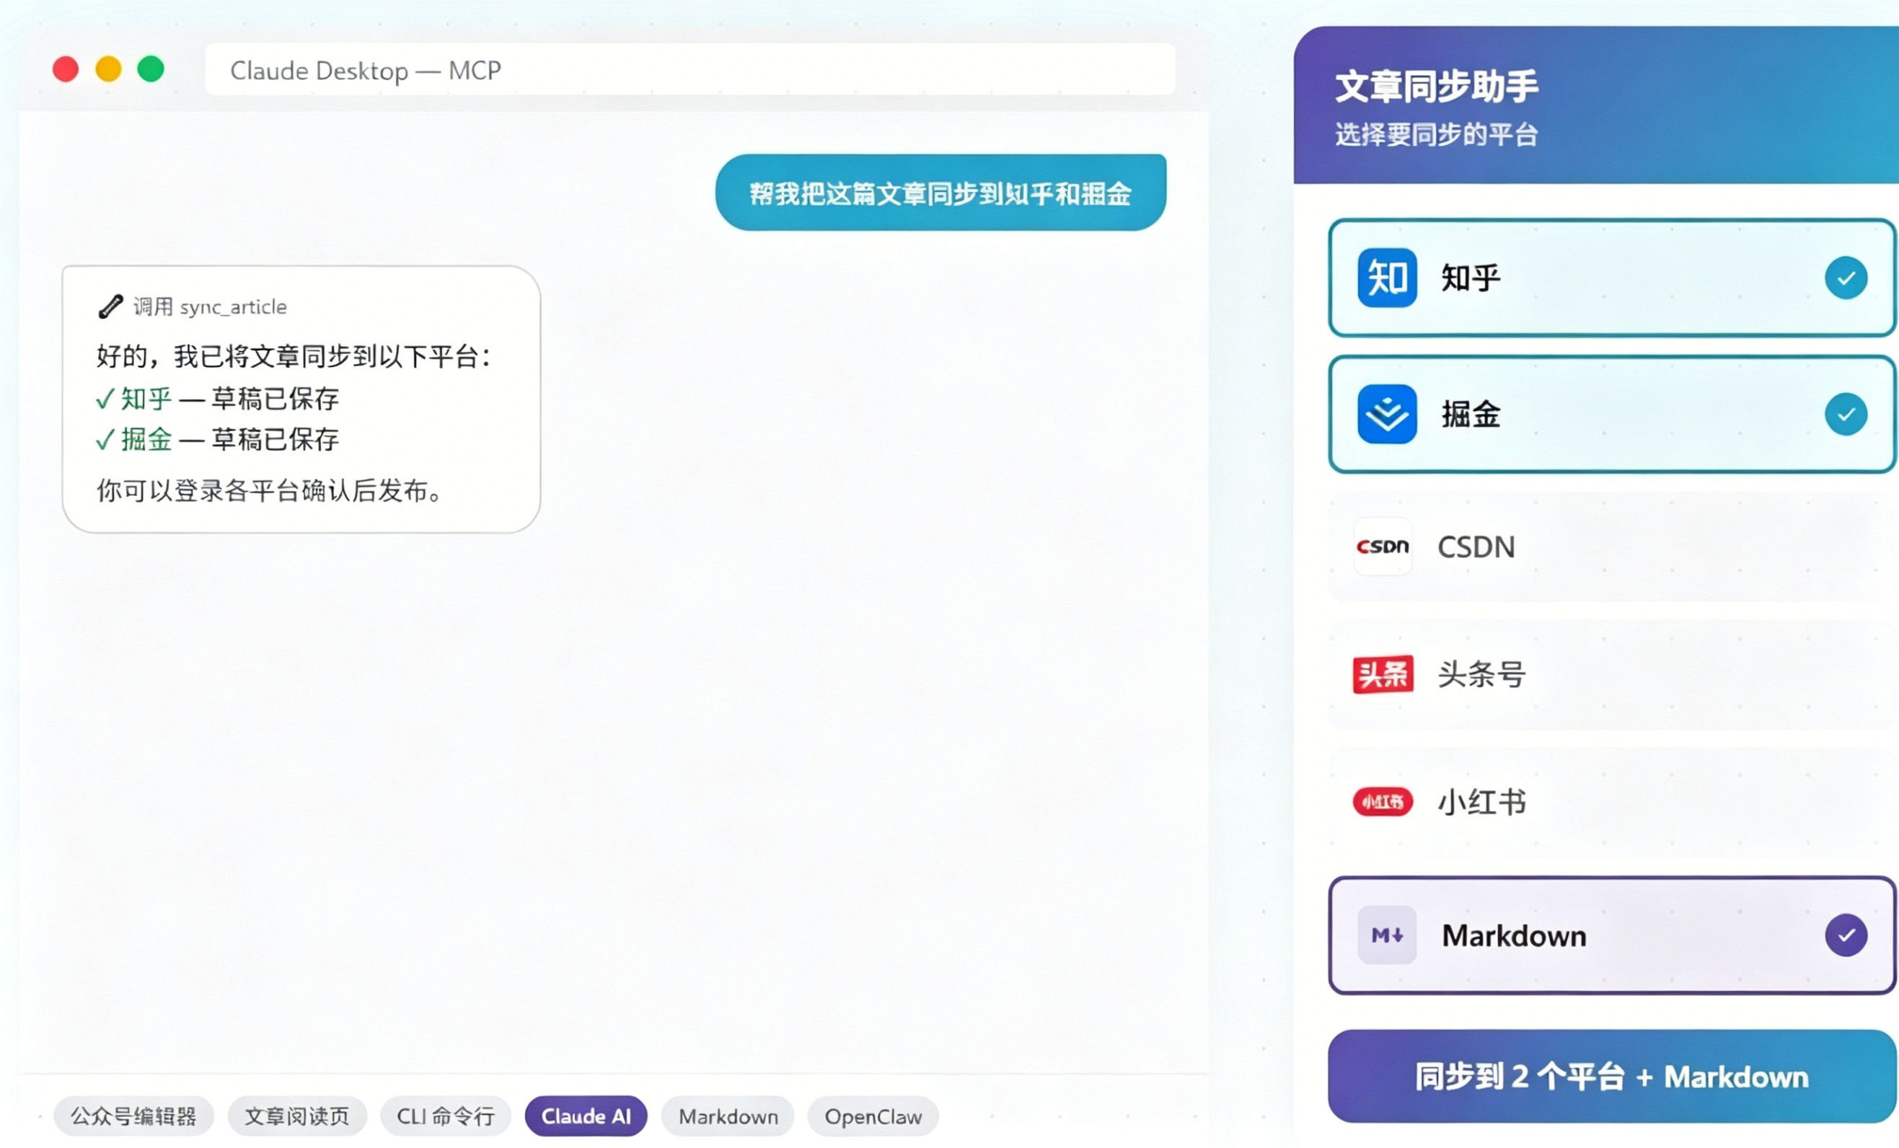Uncheck the Markdown export checkmark
1899x1148 pixels.
1846,935
